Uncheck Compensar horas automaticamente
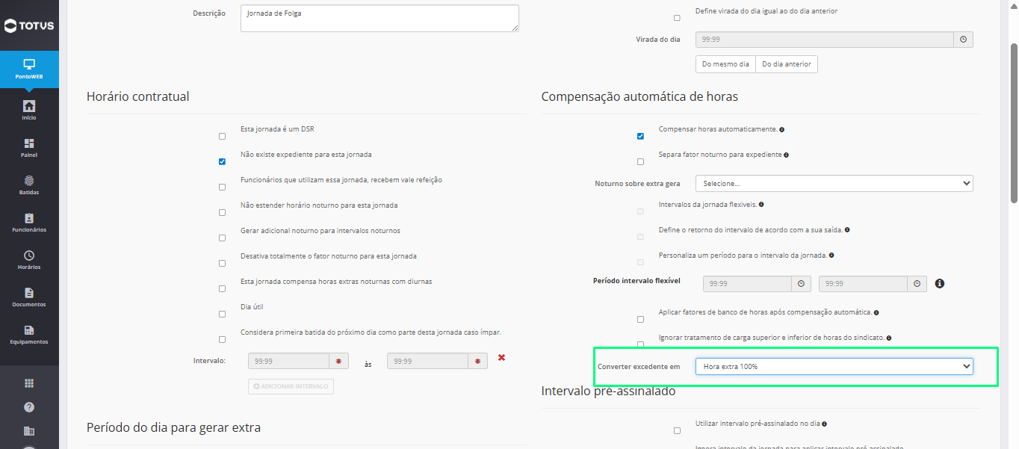This screenshot has width=1019, height=449. tap(640, 136)
